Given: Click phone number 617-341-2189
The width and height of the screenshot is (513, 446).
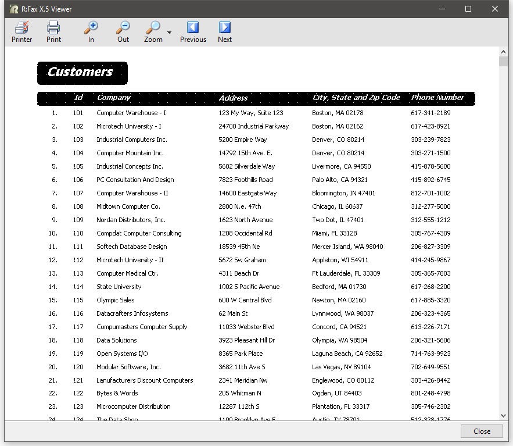Looking at the screenshot, I should point(431,113).
